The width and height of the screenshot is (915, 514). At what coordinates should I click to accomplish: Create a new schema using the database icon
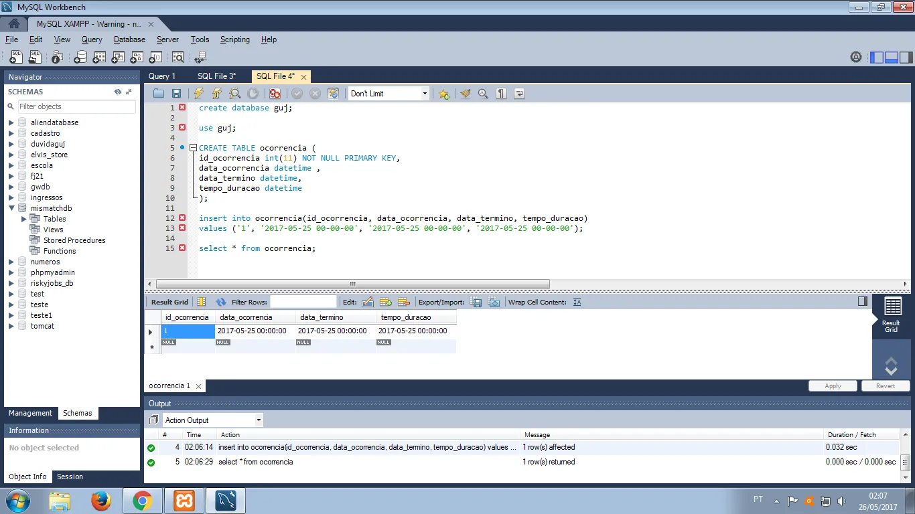(80, 58)
